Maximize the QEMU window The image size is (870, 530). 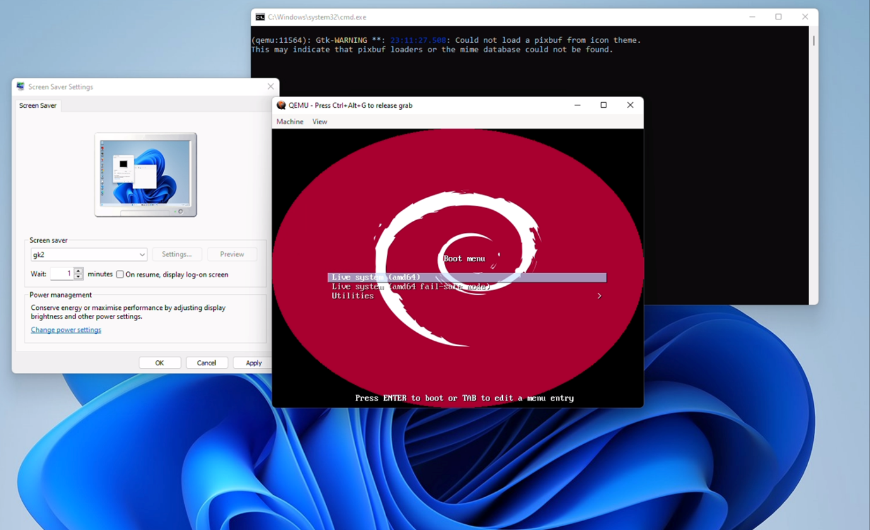coord(603,105)
